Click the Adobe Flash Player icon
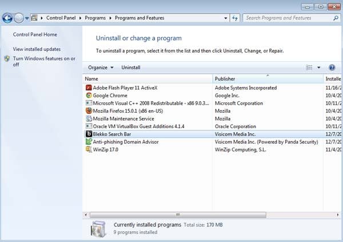343x242 pixels. (x=89, y=88)
